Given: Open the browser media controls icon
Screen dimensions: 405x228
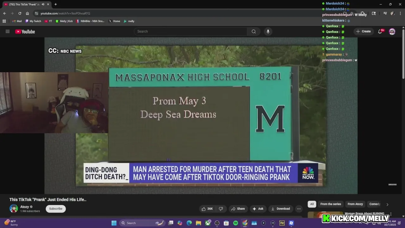Looking at the screenshot, I should 385,13.
